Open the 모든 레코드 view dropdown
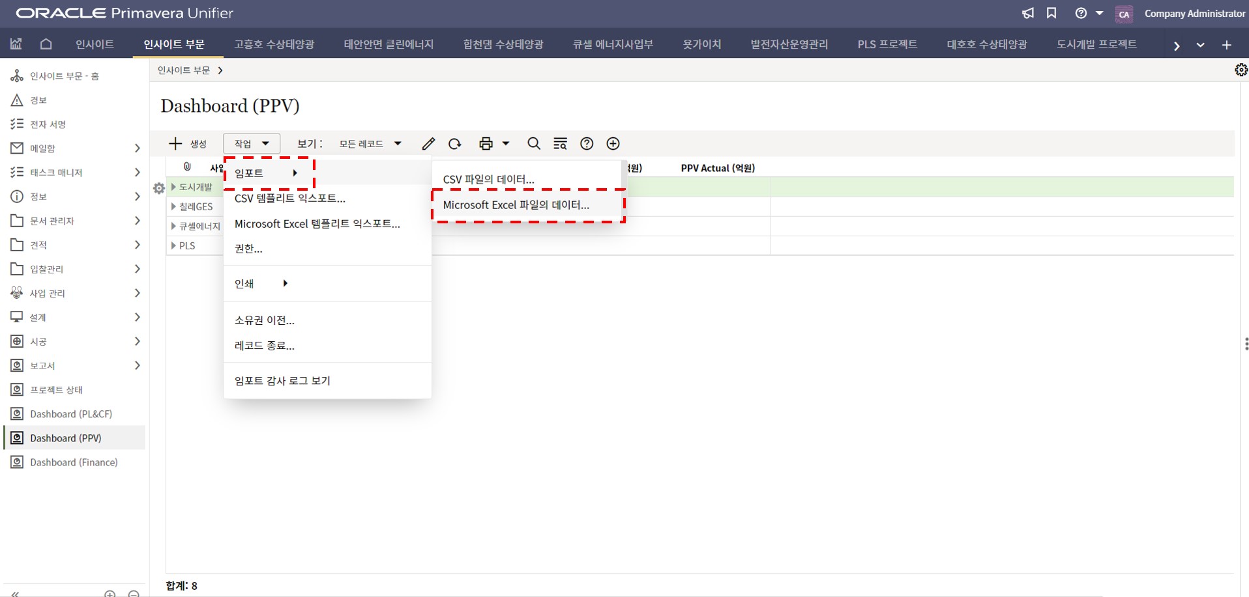The image size is (1249, 597). pos(370,144)
